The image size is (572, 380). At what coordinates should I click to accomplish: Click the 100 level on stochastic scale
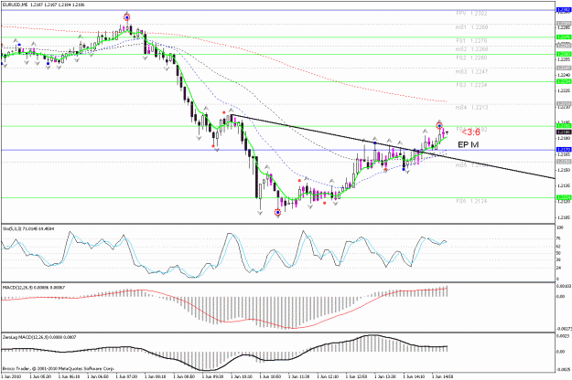tap(559, 227)
